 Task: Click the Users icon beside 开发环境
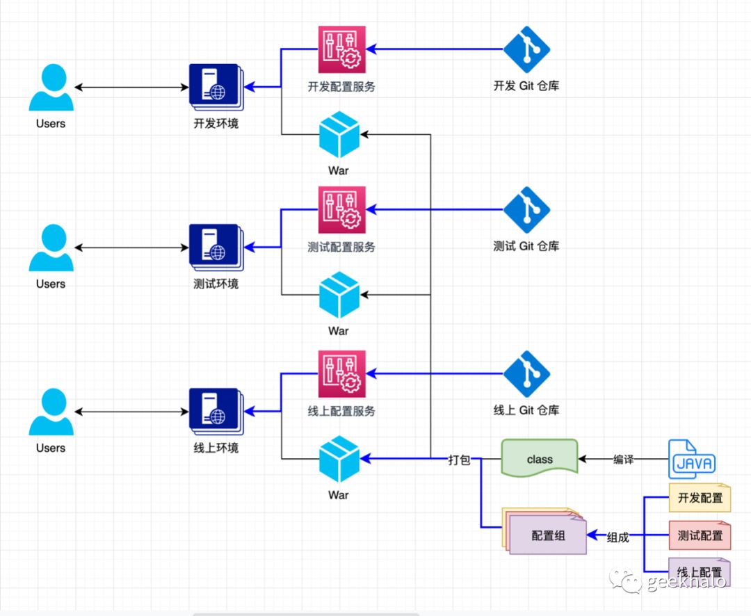click(x=51, y=87)
